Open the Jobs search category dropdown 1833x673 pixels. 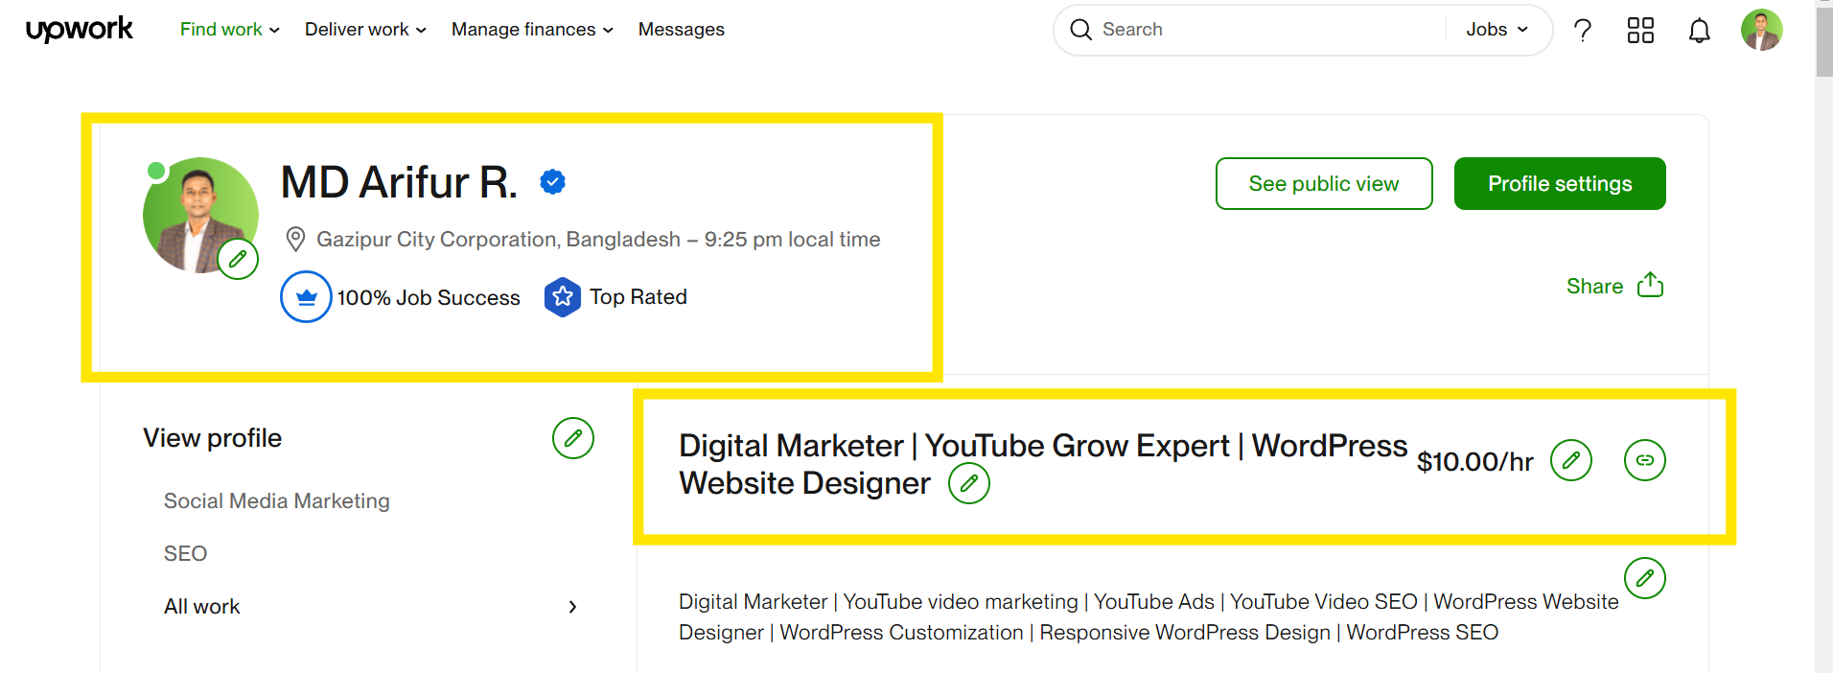click(1497, 30)
